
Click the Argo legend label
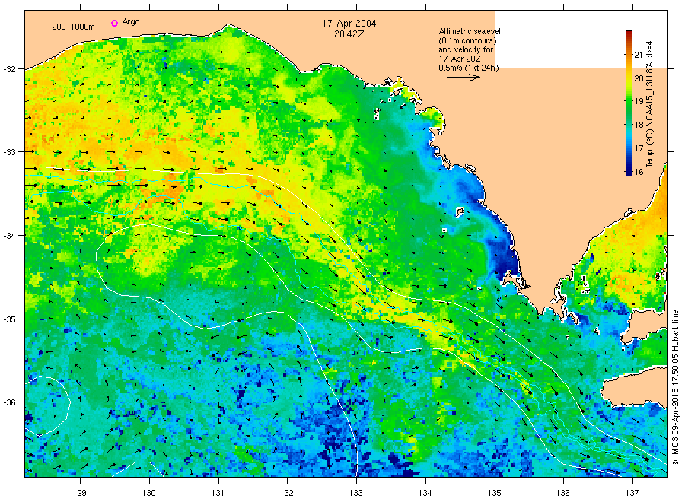click(131, 22)
